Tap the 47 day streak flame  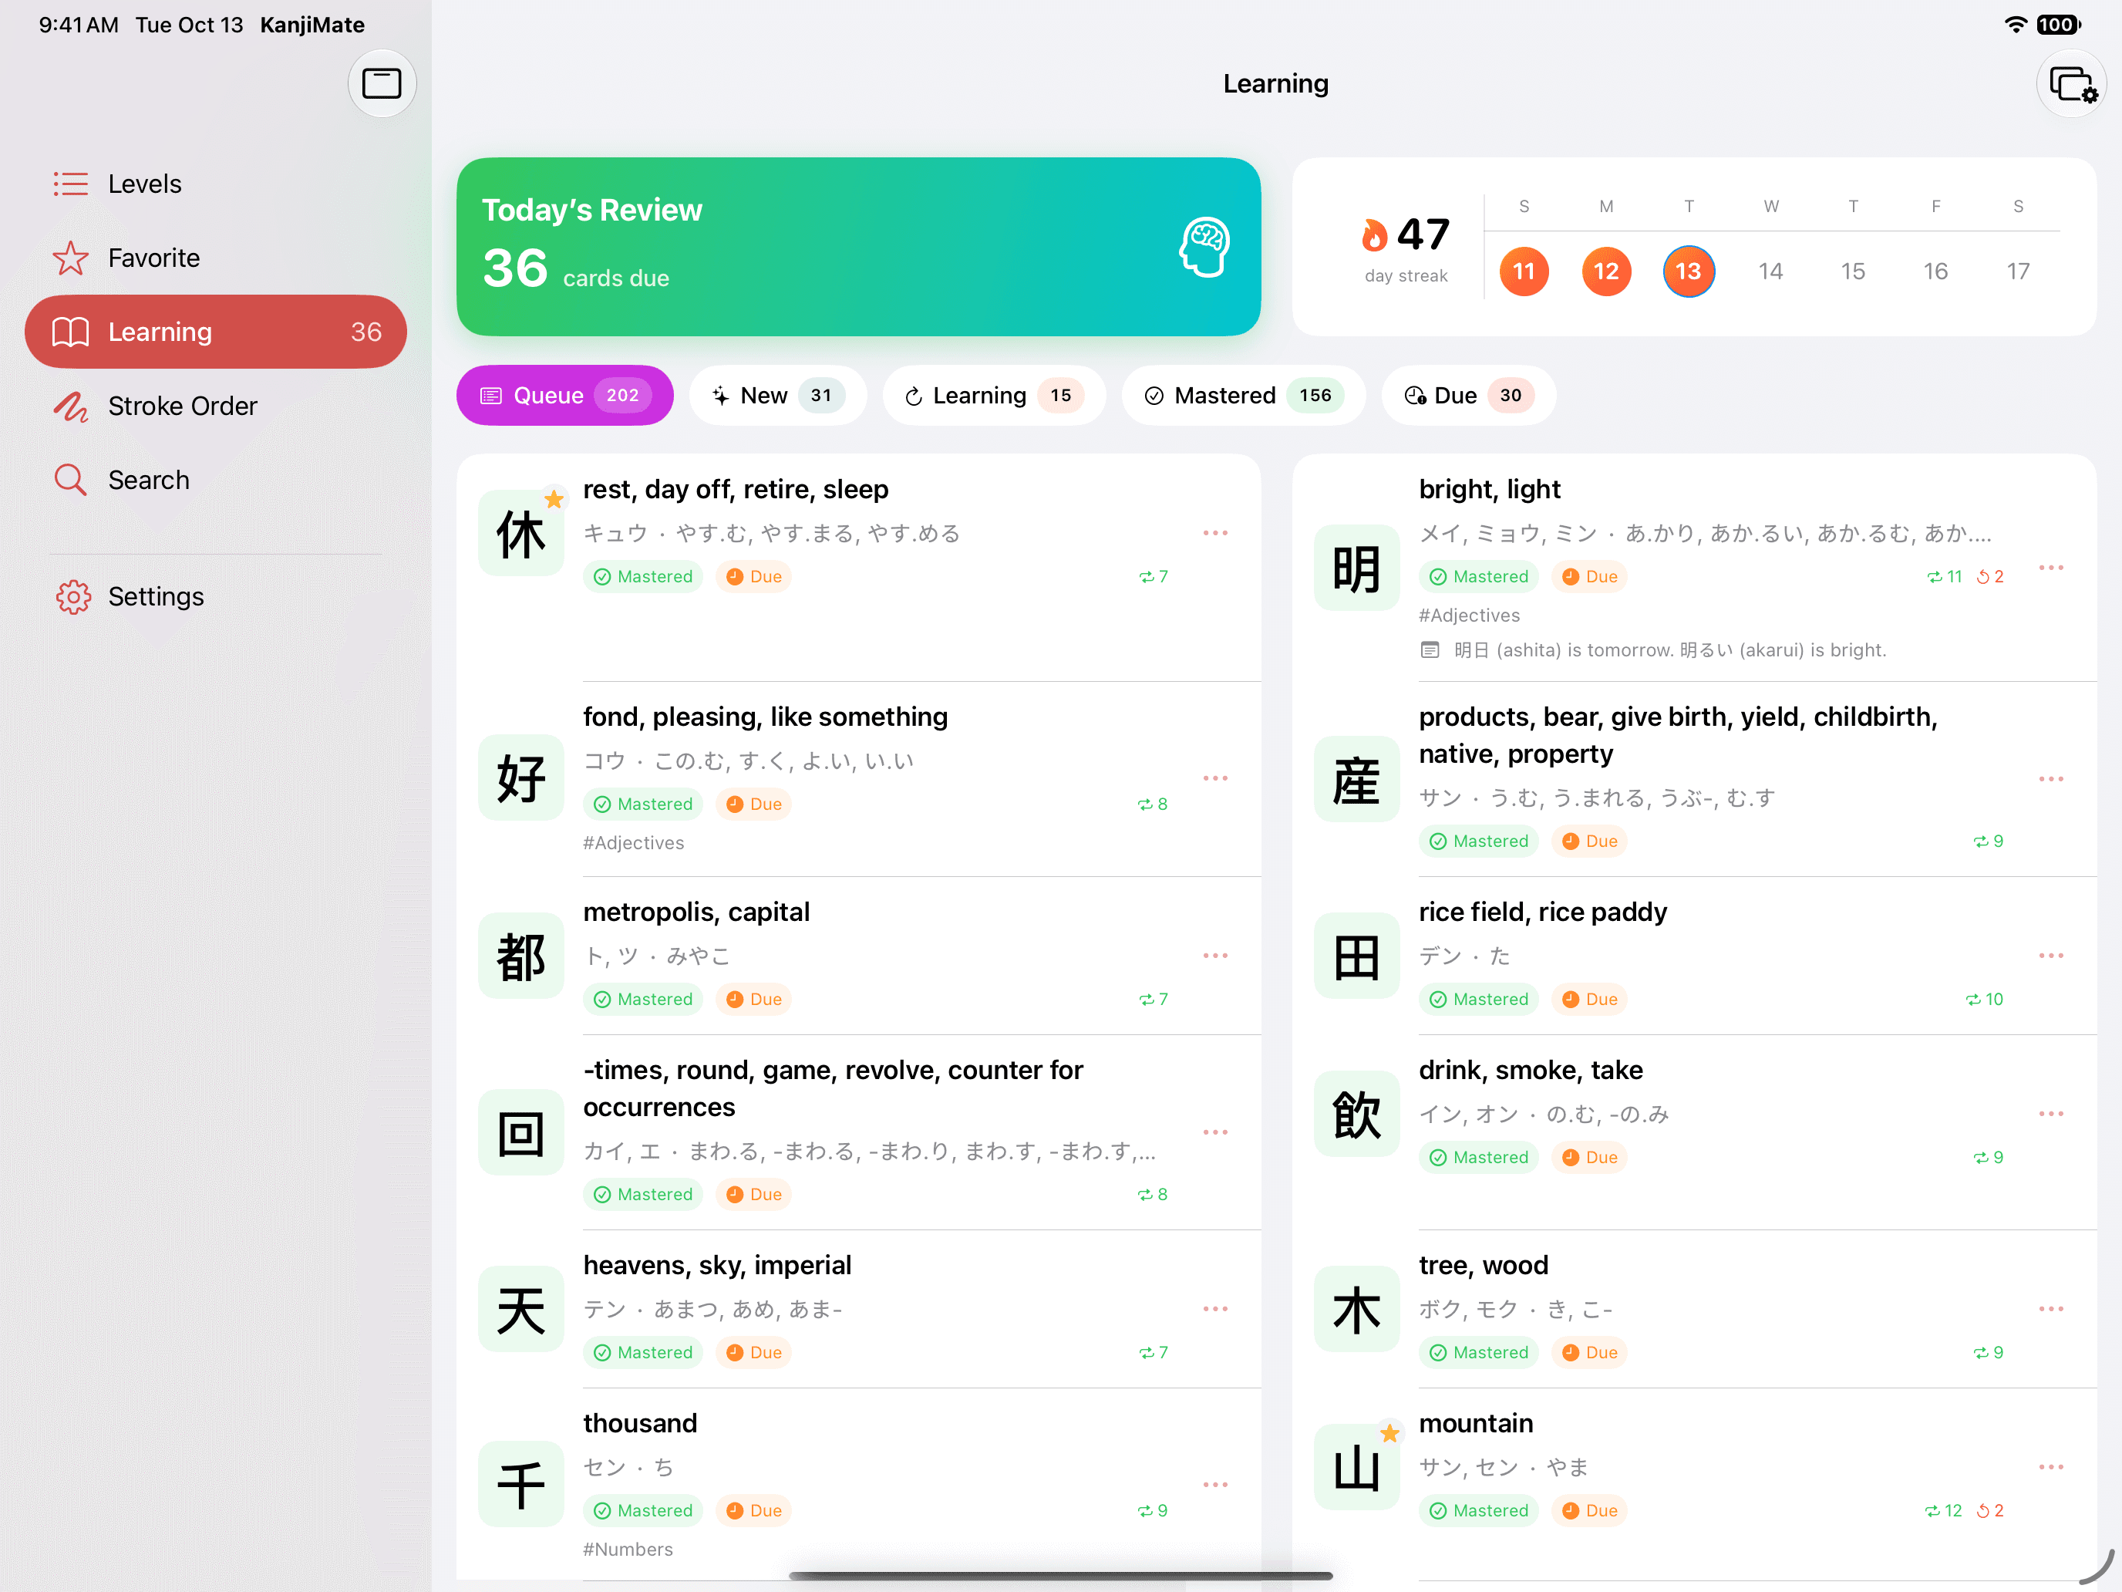pos(1374,234)
